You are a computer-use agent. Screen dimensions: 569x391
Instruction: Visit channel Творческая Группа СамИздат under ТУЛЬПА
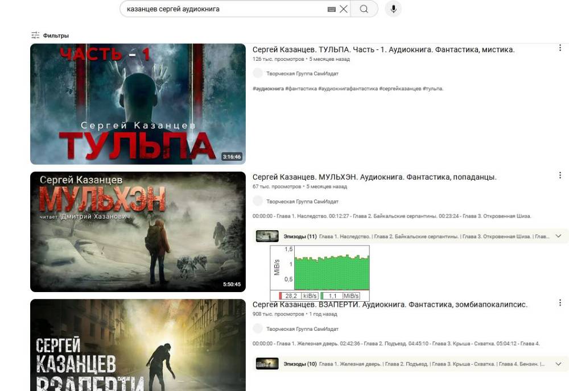(302, 73)
